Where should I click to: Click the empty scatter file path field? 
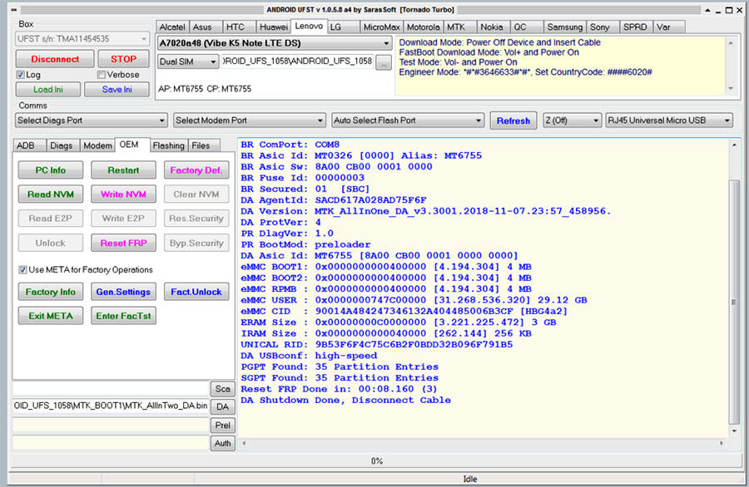(111, 388)
